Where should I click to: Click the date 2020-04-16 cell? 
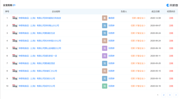click(x=155, y=86)
